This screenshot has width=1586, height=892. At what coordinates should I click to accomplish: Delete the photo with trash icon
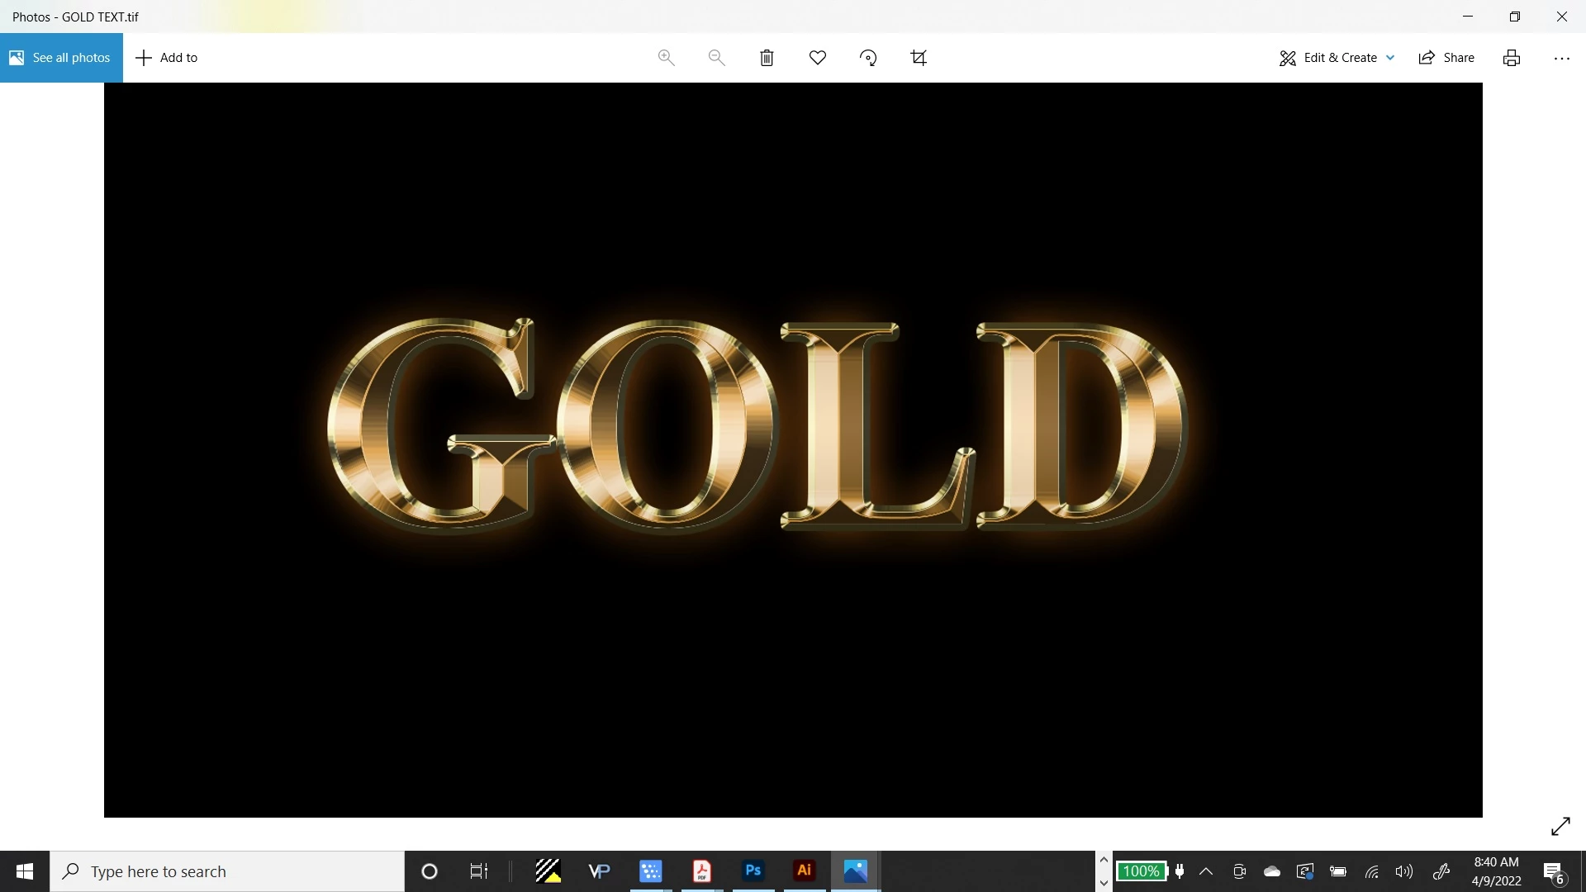(767, 58)
